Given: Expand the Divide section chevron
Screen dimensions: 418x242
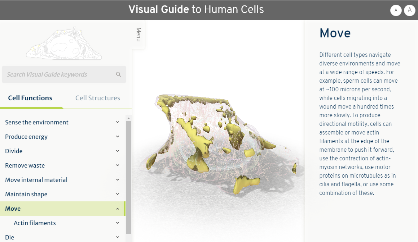Looking at the screenshot, I should pos(118,151).
